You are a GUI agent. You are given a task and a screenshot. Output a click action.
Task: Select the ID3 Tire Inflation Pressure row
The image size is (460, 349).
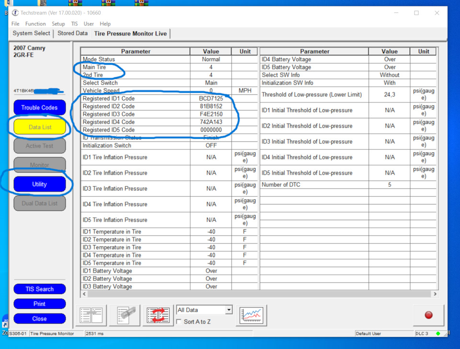coord(169,189)
